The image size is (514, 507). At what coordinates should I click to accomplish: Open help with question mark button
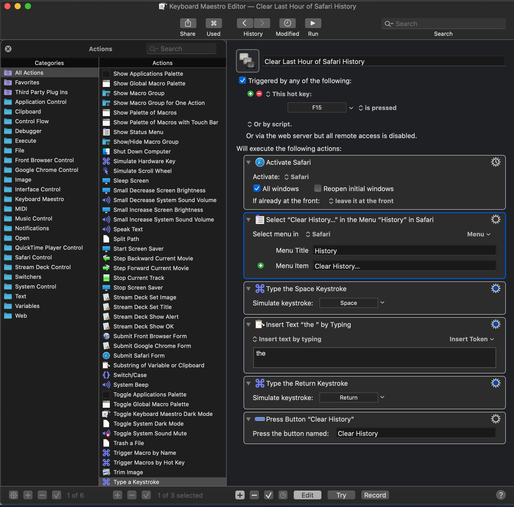click(x=501, y=495)
